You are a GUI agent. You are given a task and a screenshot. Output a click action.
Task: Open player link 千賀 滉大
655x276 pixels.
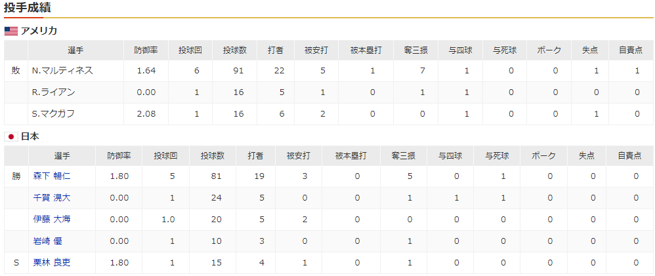pyautogui.click(x=51, y=198)
